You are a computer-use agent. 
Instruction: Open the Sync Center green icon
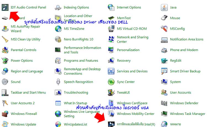pos(111,82)
